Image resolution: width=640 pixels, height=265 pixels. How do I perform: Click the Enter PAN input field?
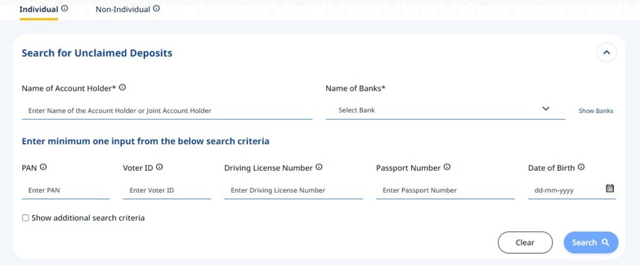pos(66,190)
